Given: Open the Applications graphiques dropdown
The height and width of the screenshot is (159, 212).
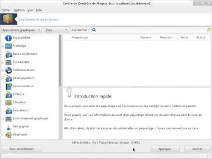Looking at the screenshot, I should [x=22, y=30].
